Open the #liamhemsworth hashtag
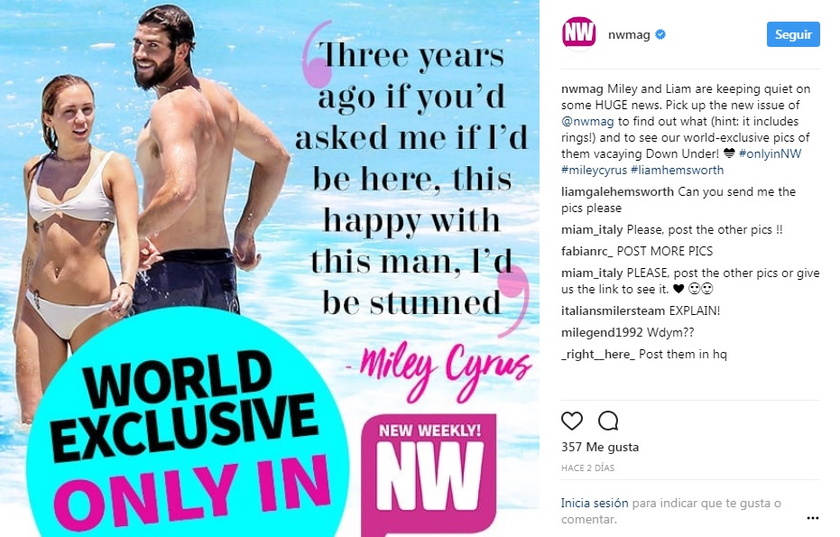Screen dimensions: 840x537 [x=677, y=170]
